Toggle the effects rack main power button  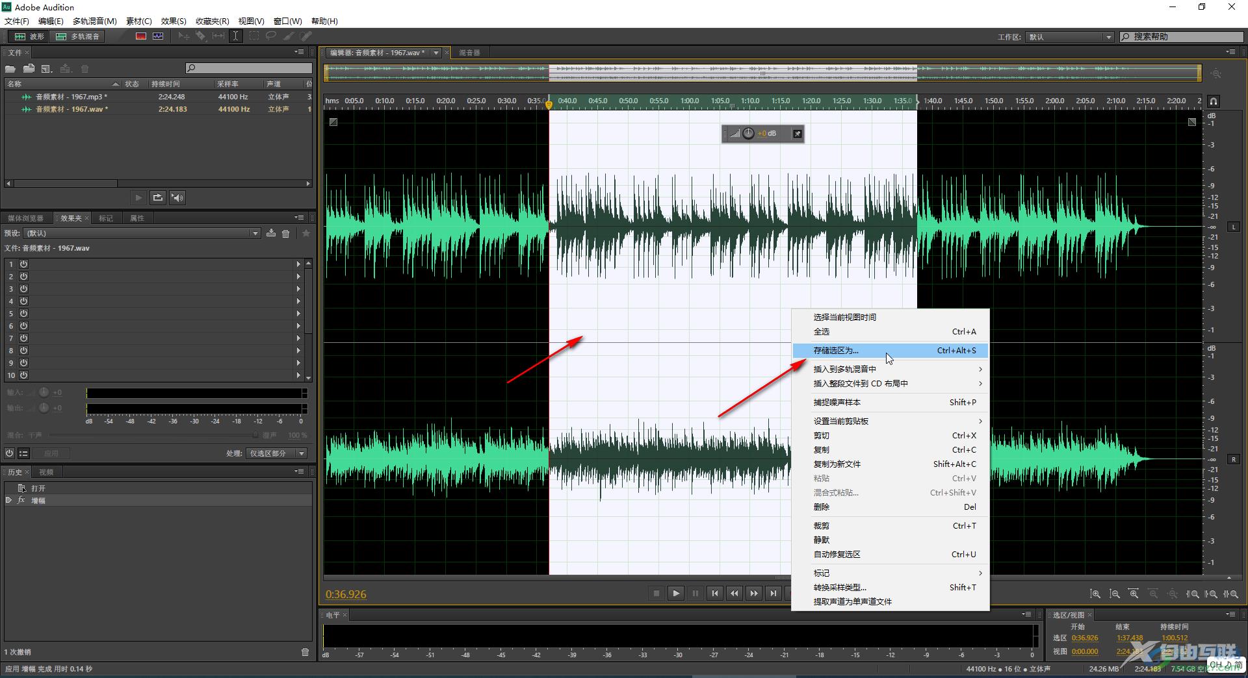10,453
